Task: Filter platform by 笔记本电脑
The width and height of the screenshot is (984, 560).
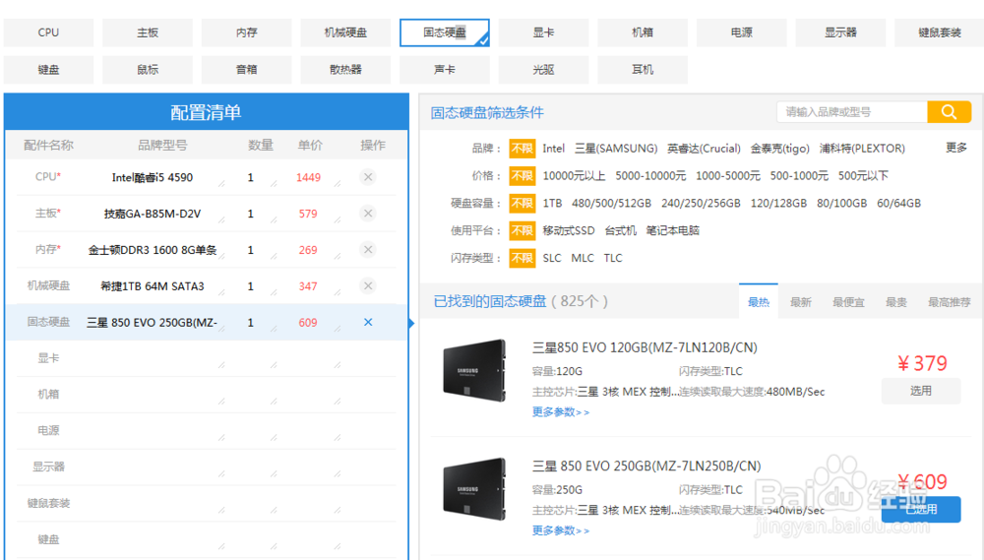Action: pyautogui.click(x=673, y=230)
